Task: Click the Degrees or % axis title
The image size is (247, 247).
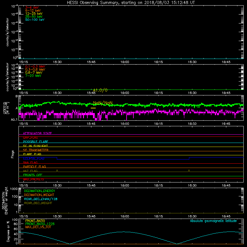Action: click(8, 232)
